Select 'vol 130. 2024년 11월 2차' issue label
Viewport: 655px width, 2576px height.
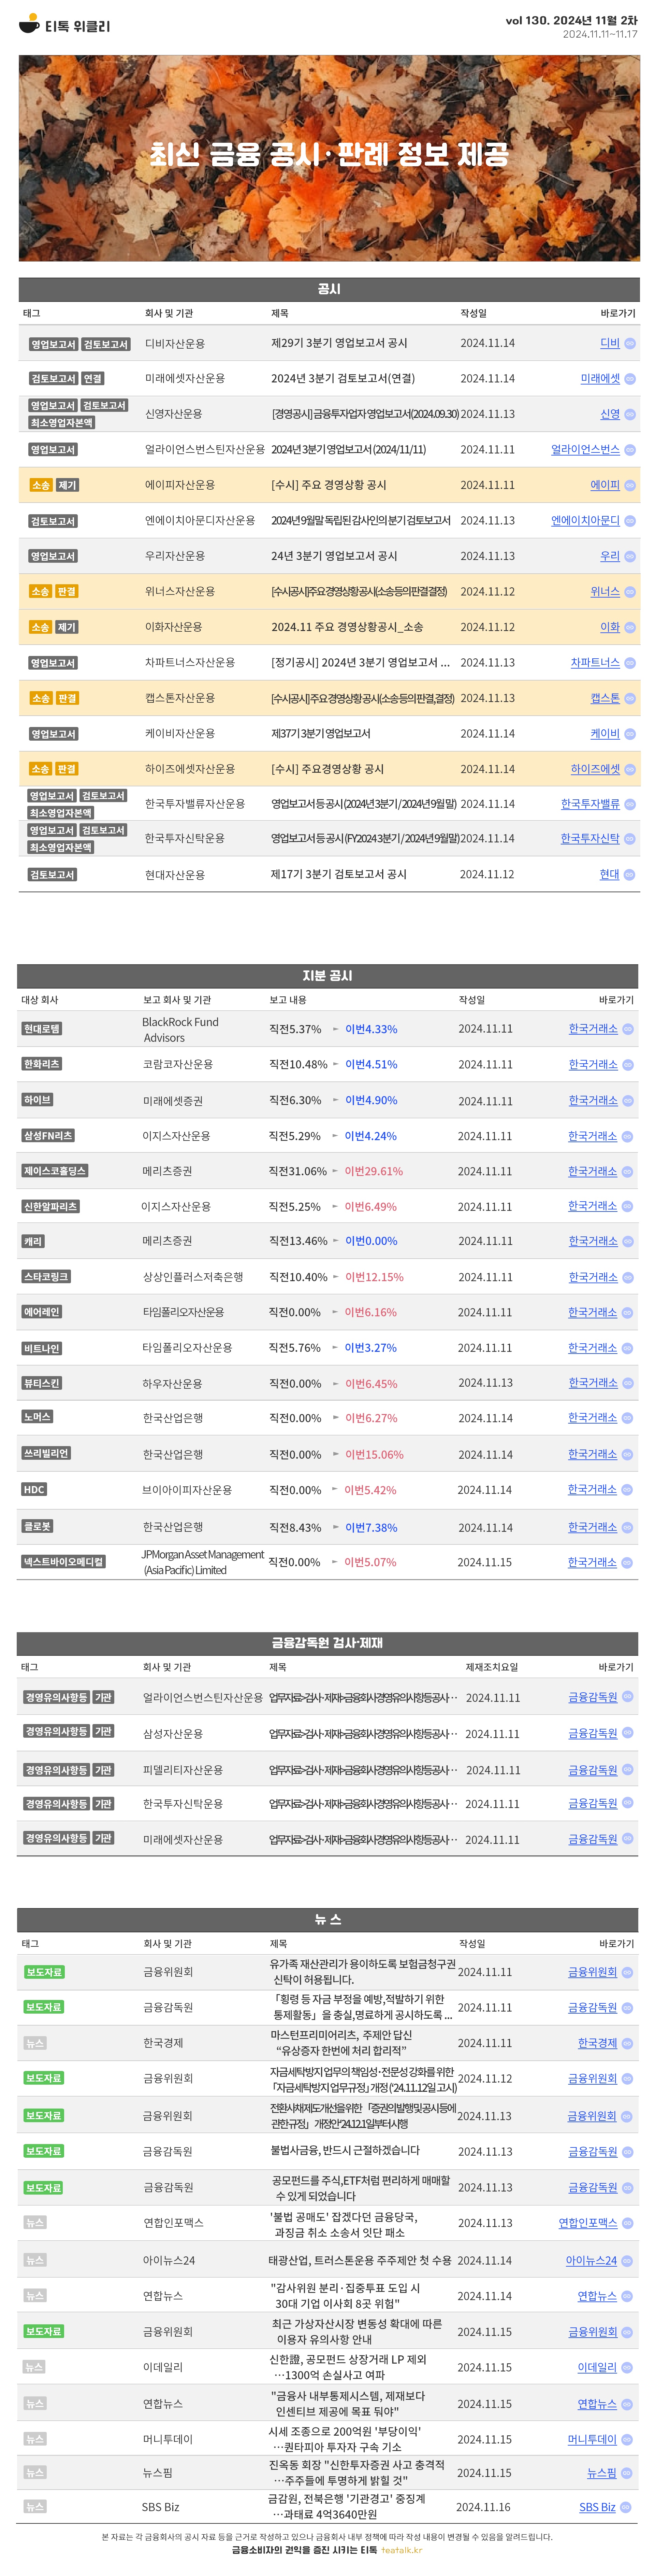pos(571,20)
